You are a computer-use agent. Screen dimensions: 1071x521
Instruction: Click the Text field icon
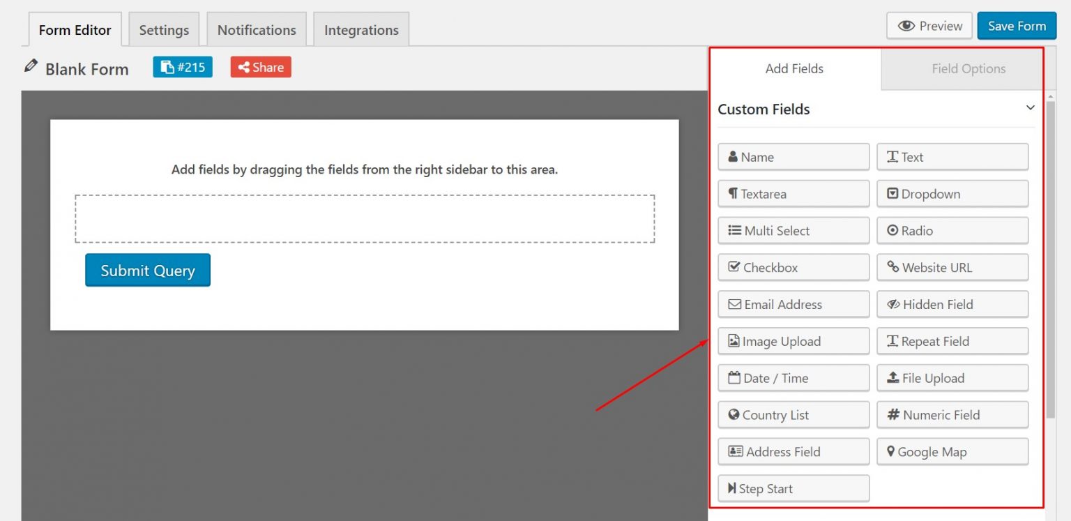click(892, 157)
